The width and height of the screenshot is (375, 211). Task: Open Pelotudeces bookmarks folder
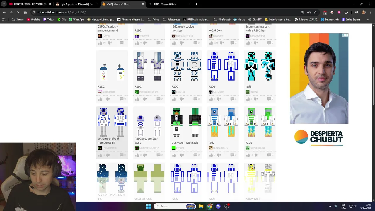pos(171,20)
